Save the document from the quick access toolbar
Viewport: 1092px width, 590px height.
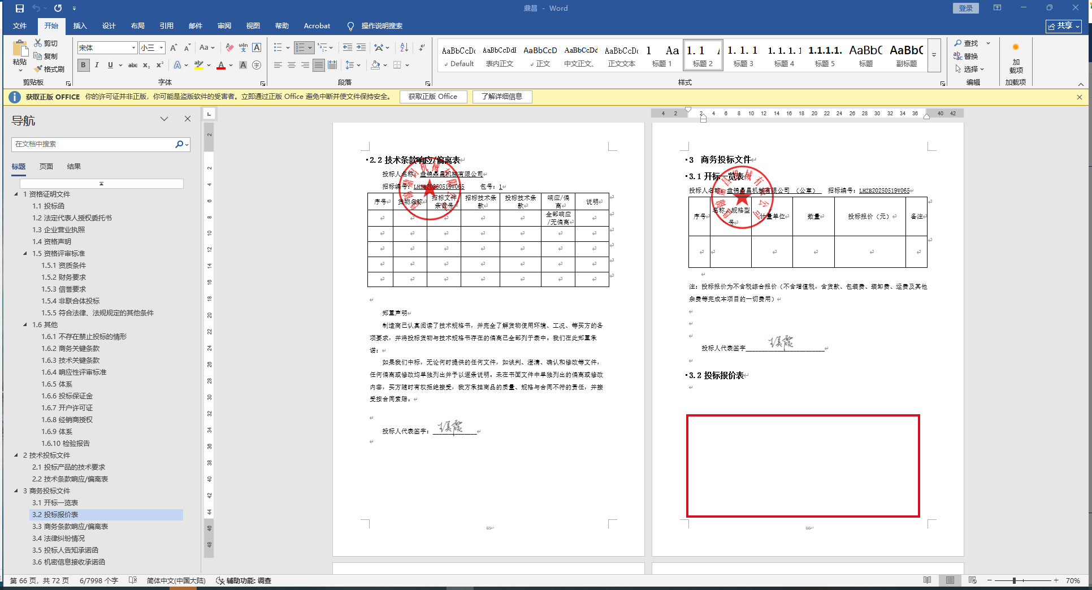(x=20, y=8)
